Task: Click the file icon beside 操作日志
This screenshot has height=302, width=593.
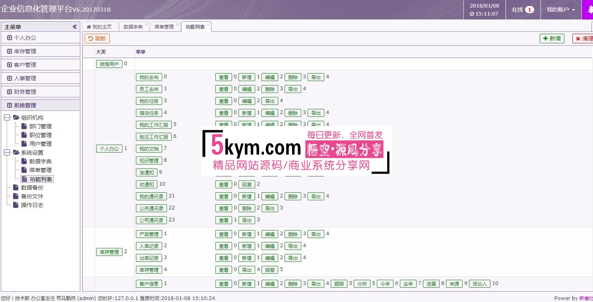Action: [16, 205]
